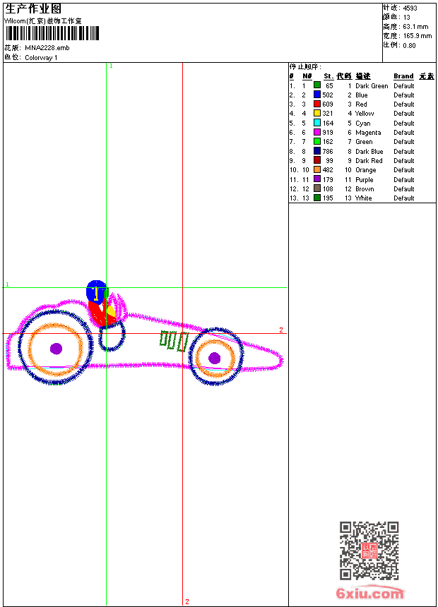Screen dimensions: 438x607
Task: Select the Dark Blue thread swatch
Action: [x=317, y=151]
